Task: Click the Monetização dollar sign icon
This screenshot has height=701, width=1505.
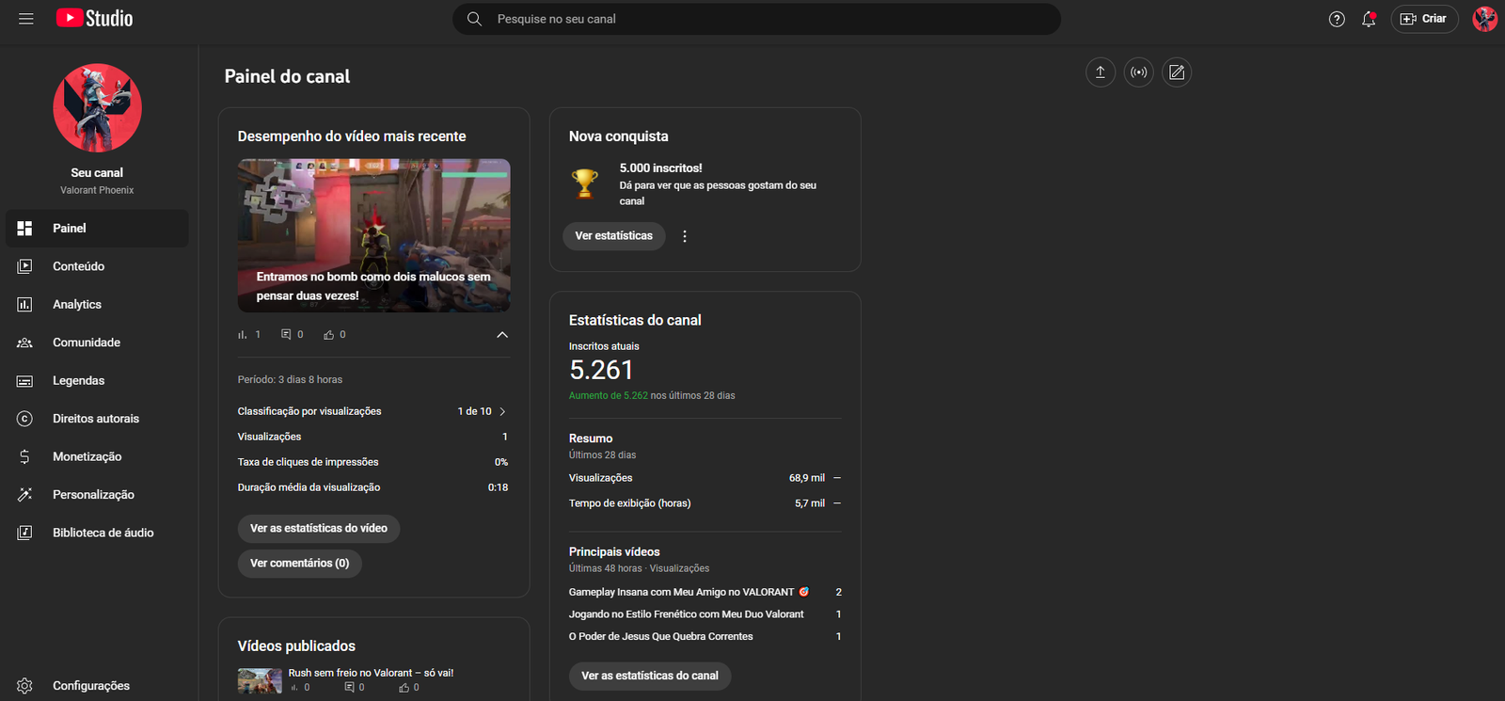Action: (x=25, y=456)
